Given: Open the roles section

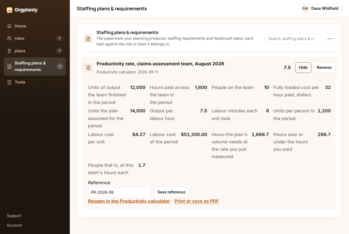Looking at the screenshot, I should 35,38.
